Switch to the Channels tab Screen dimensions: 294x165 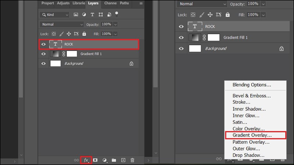(110, 3)
